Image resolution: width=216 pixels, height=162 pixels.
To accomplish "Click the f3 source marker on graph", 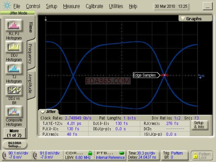I will [x=201, y=76].
